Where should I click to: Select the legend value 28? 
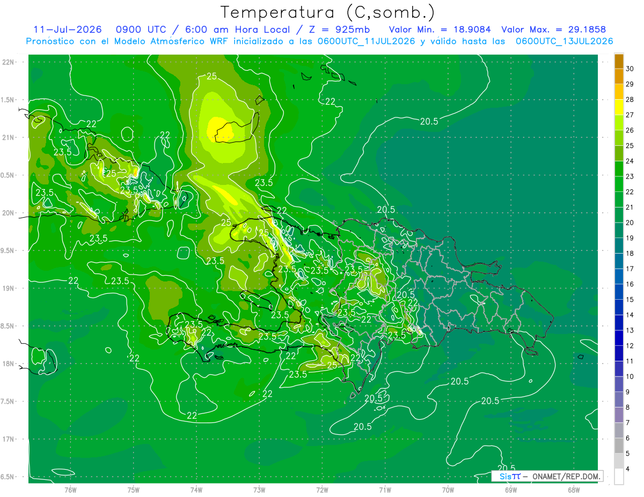pos(630,100)
